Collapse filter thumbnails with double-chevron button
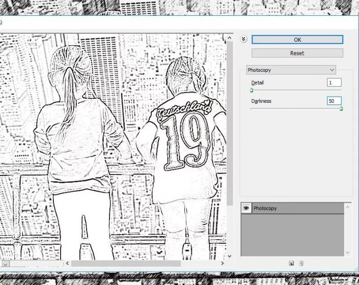 (x=243, y=39)
